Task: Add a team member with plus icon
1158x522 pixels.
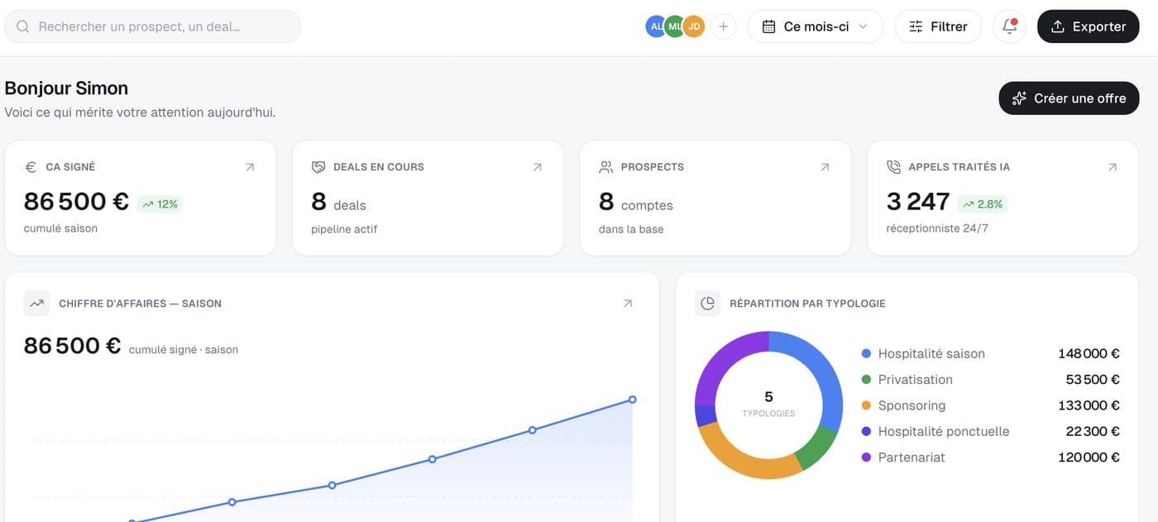Action: (723, 26)
